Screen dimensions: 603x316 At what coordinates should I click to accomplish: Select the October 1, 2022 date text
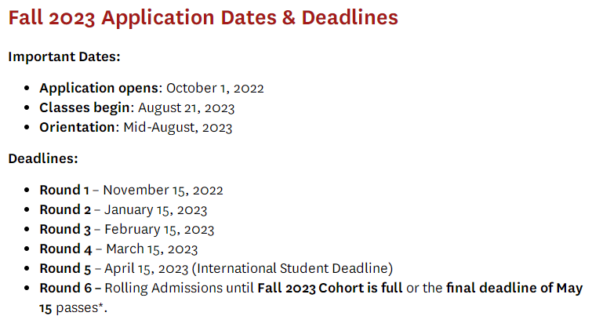(x=215, y=88)
